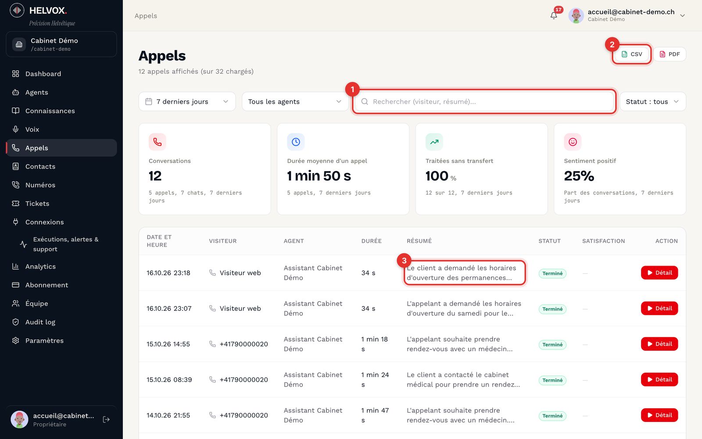702x439 pixels.
Task: Open Abonnement page
Action: coord(61,285)
